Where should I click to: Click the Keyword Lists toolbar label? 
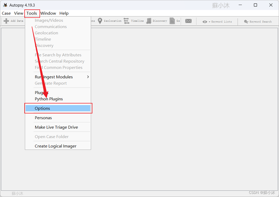pyautogui.click(x=221, y=21)
